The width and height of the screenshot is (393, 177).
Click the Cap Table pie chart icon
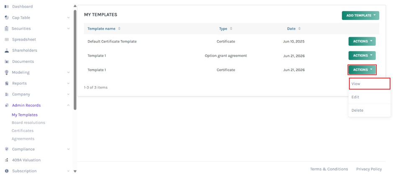click(x=7, y=18)
